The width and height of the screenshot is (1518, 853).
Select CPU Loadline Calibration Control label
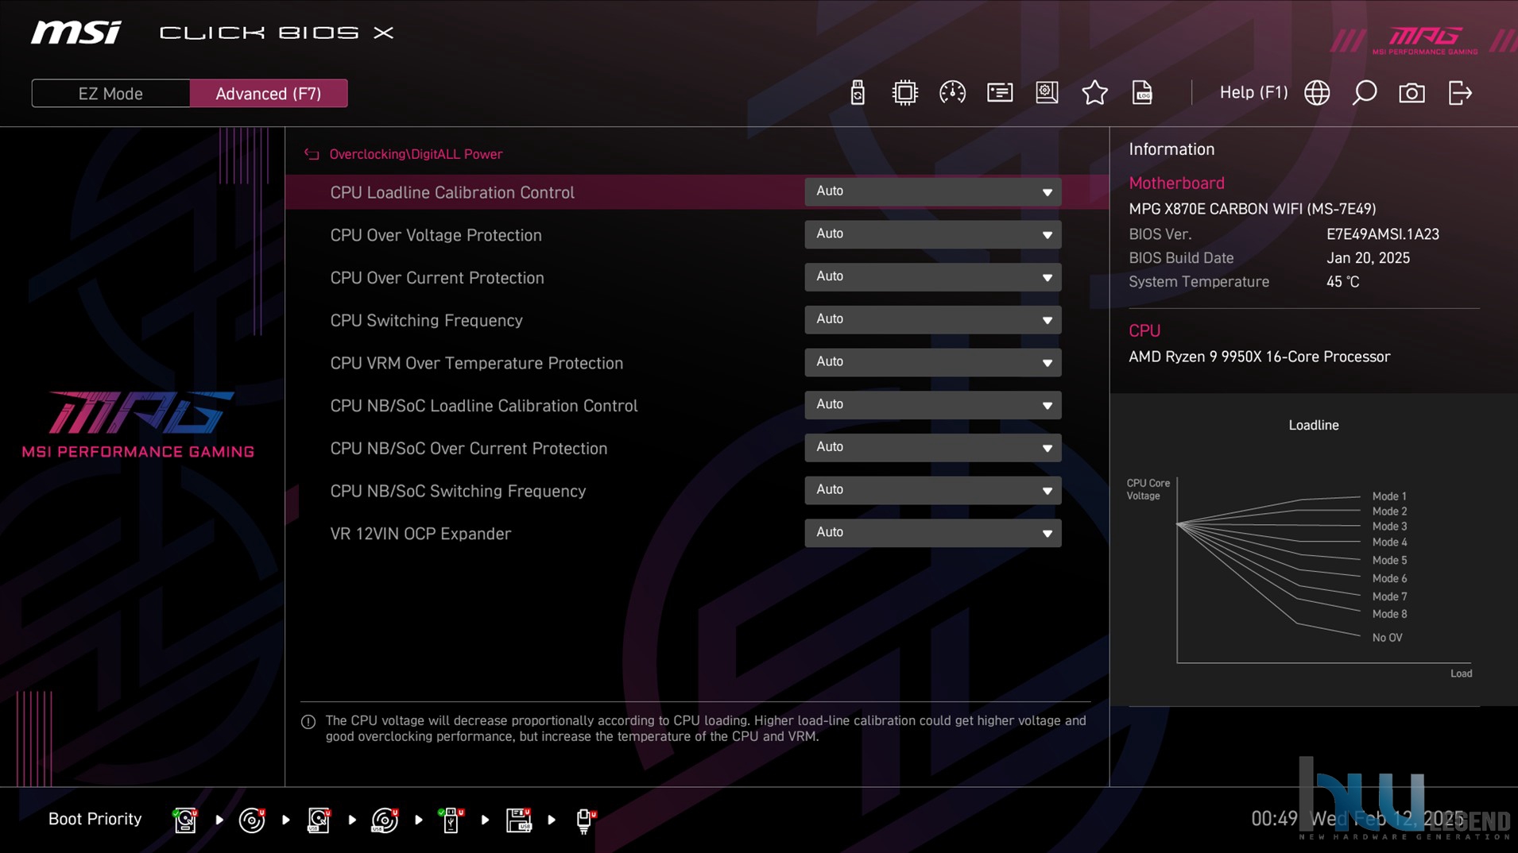tap(452, 192)
